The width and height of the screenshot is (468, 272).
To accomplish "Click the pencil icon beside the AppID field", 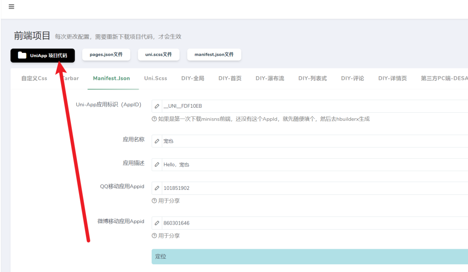I will click(157, 106).
